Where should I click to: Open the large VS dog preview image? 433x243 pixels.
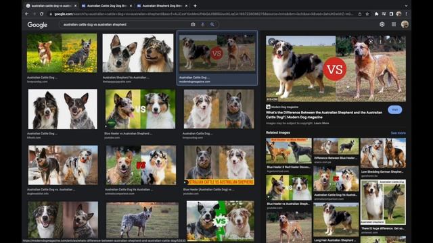(336, 69)
